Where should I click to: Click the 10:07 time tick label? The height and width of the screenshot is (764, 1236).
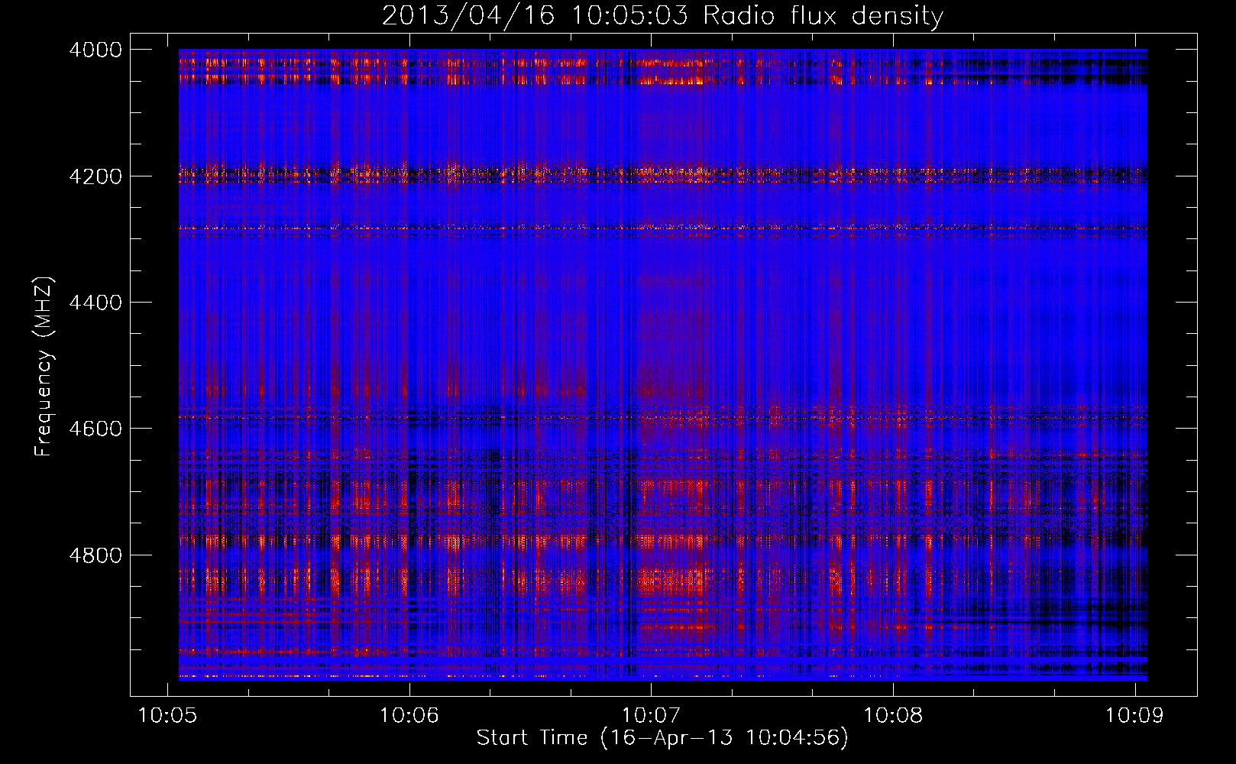651,715
